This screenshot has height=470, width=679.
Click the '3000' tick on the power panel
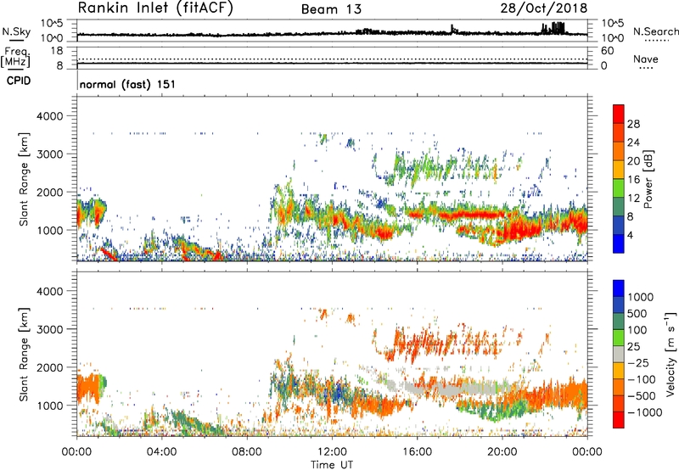pos(50,154)
